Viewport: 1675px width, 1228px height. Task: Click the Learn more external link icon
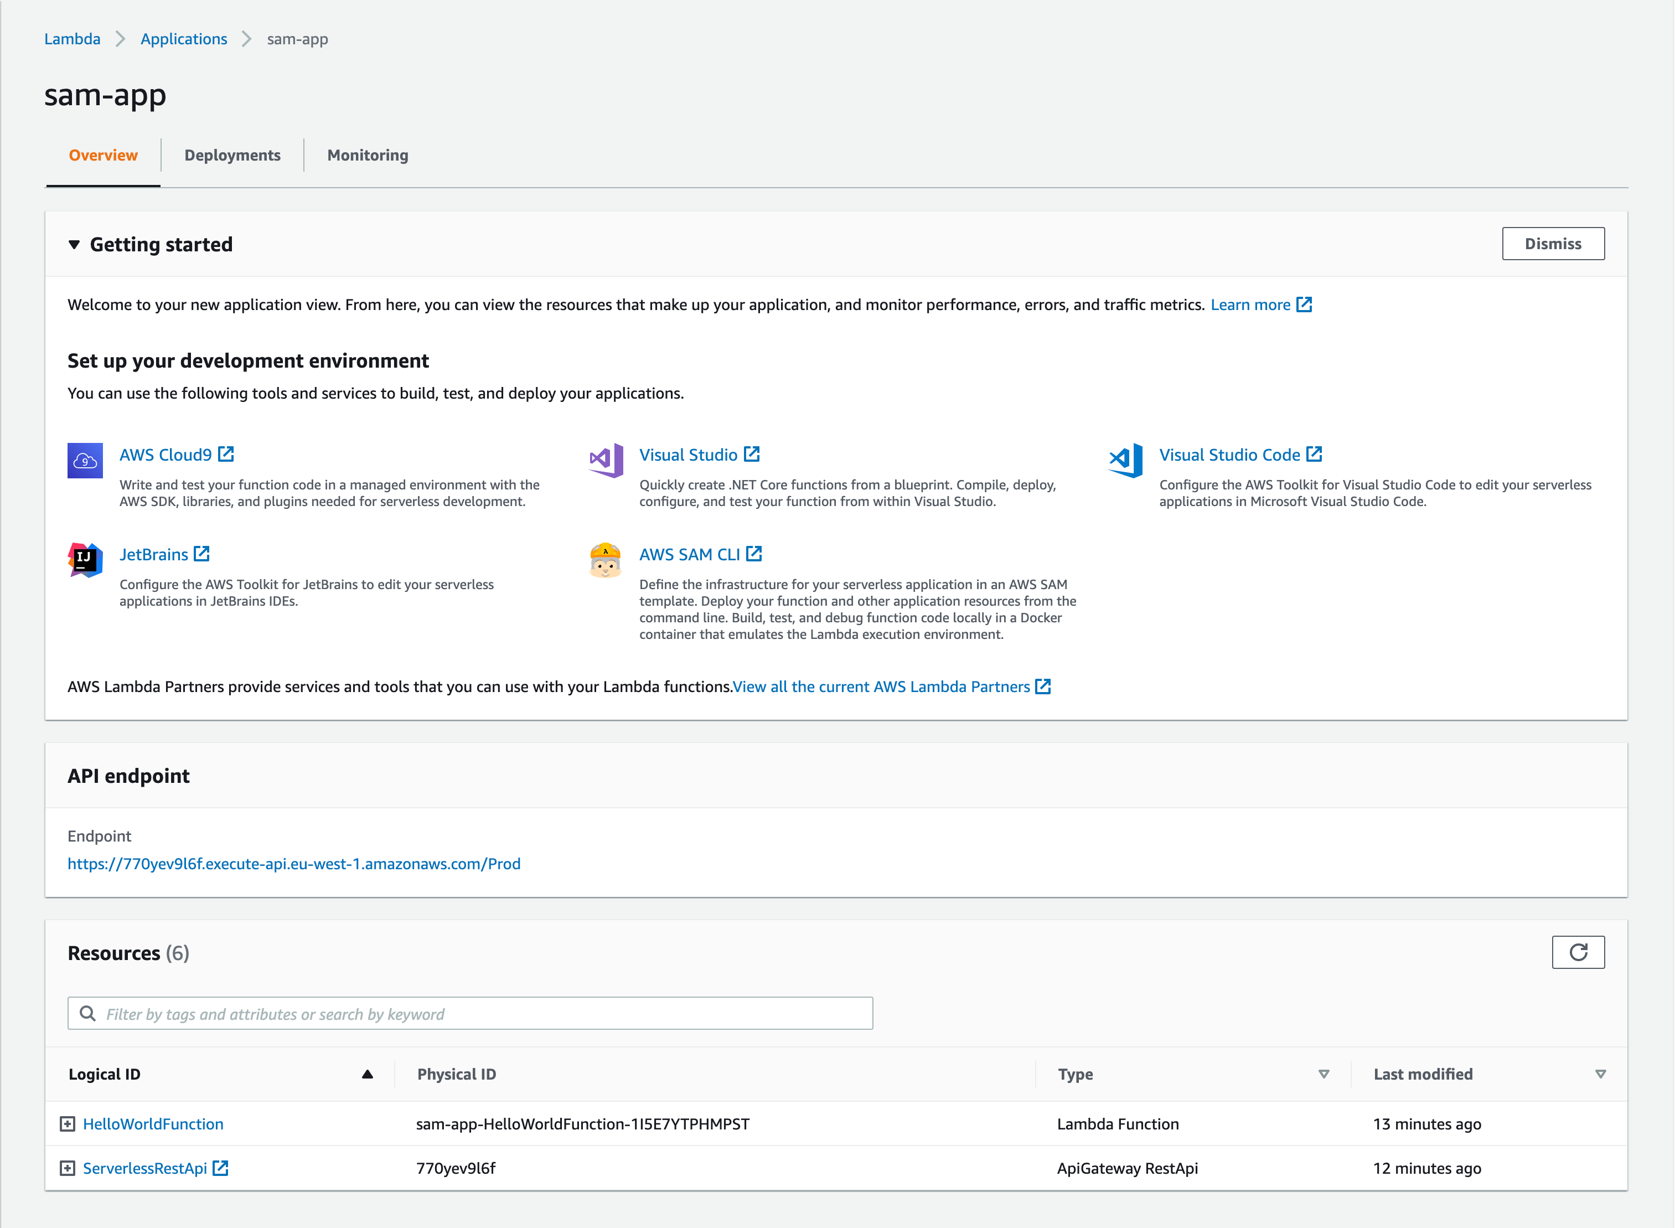(1304, 304)
